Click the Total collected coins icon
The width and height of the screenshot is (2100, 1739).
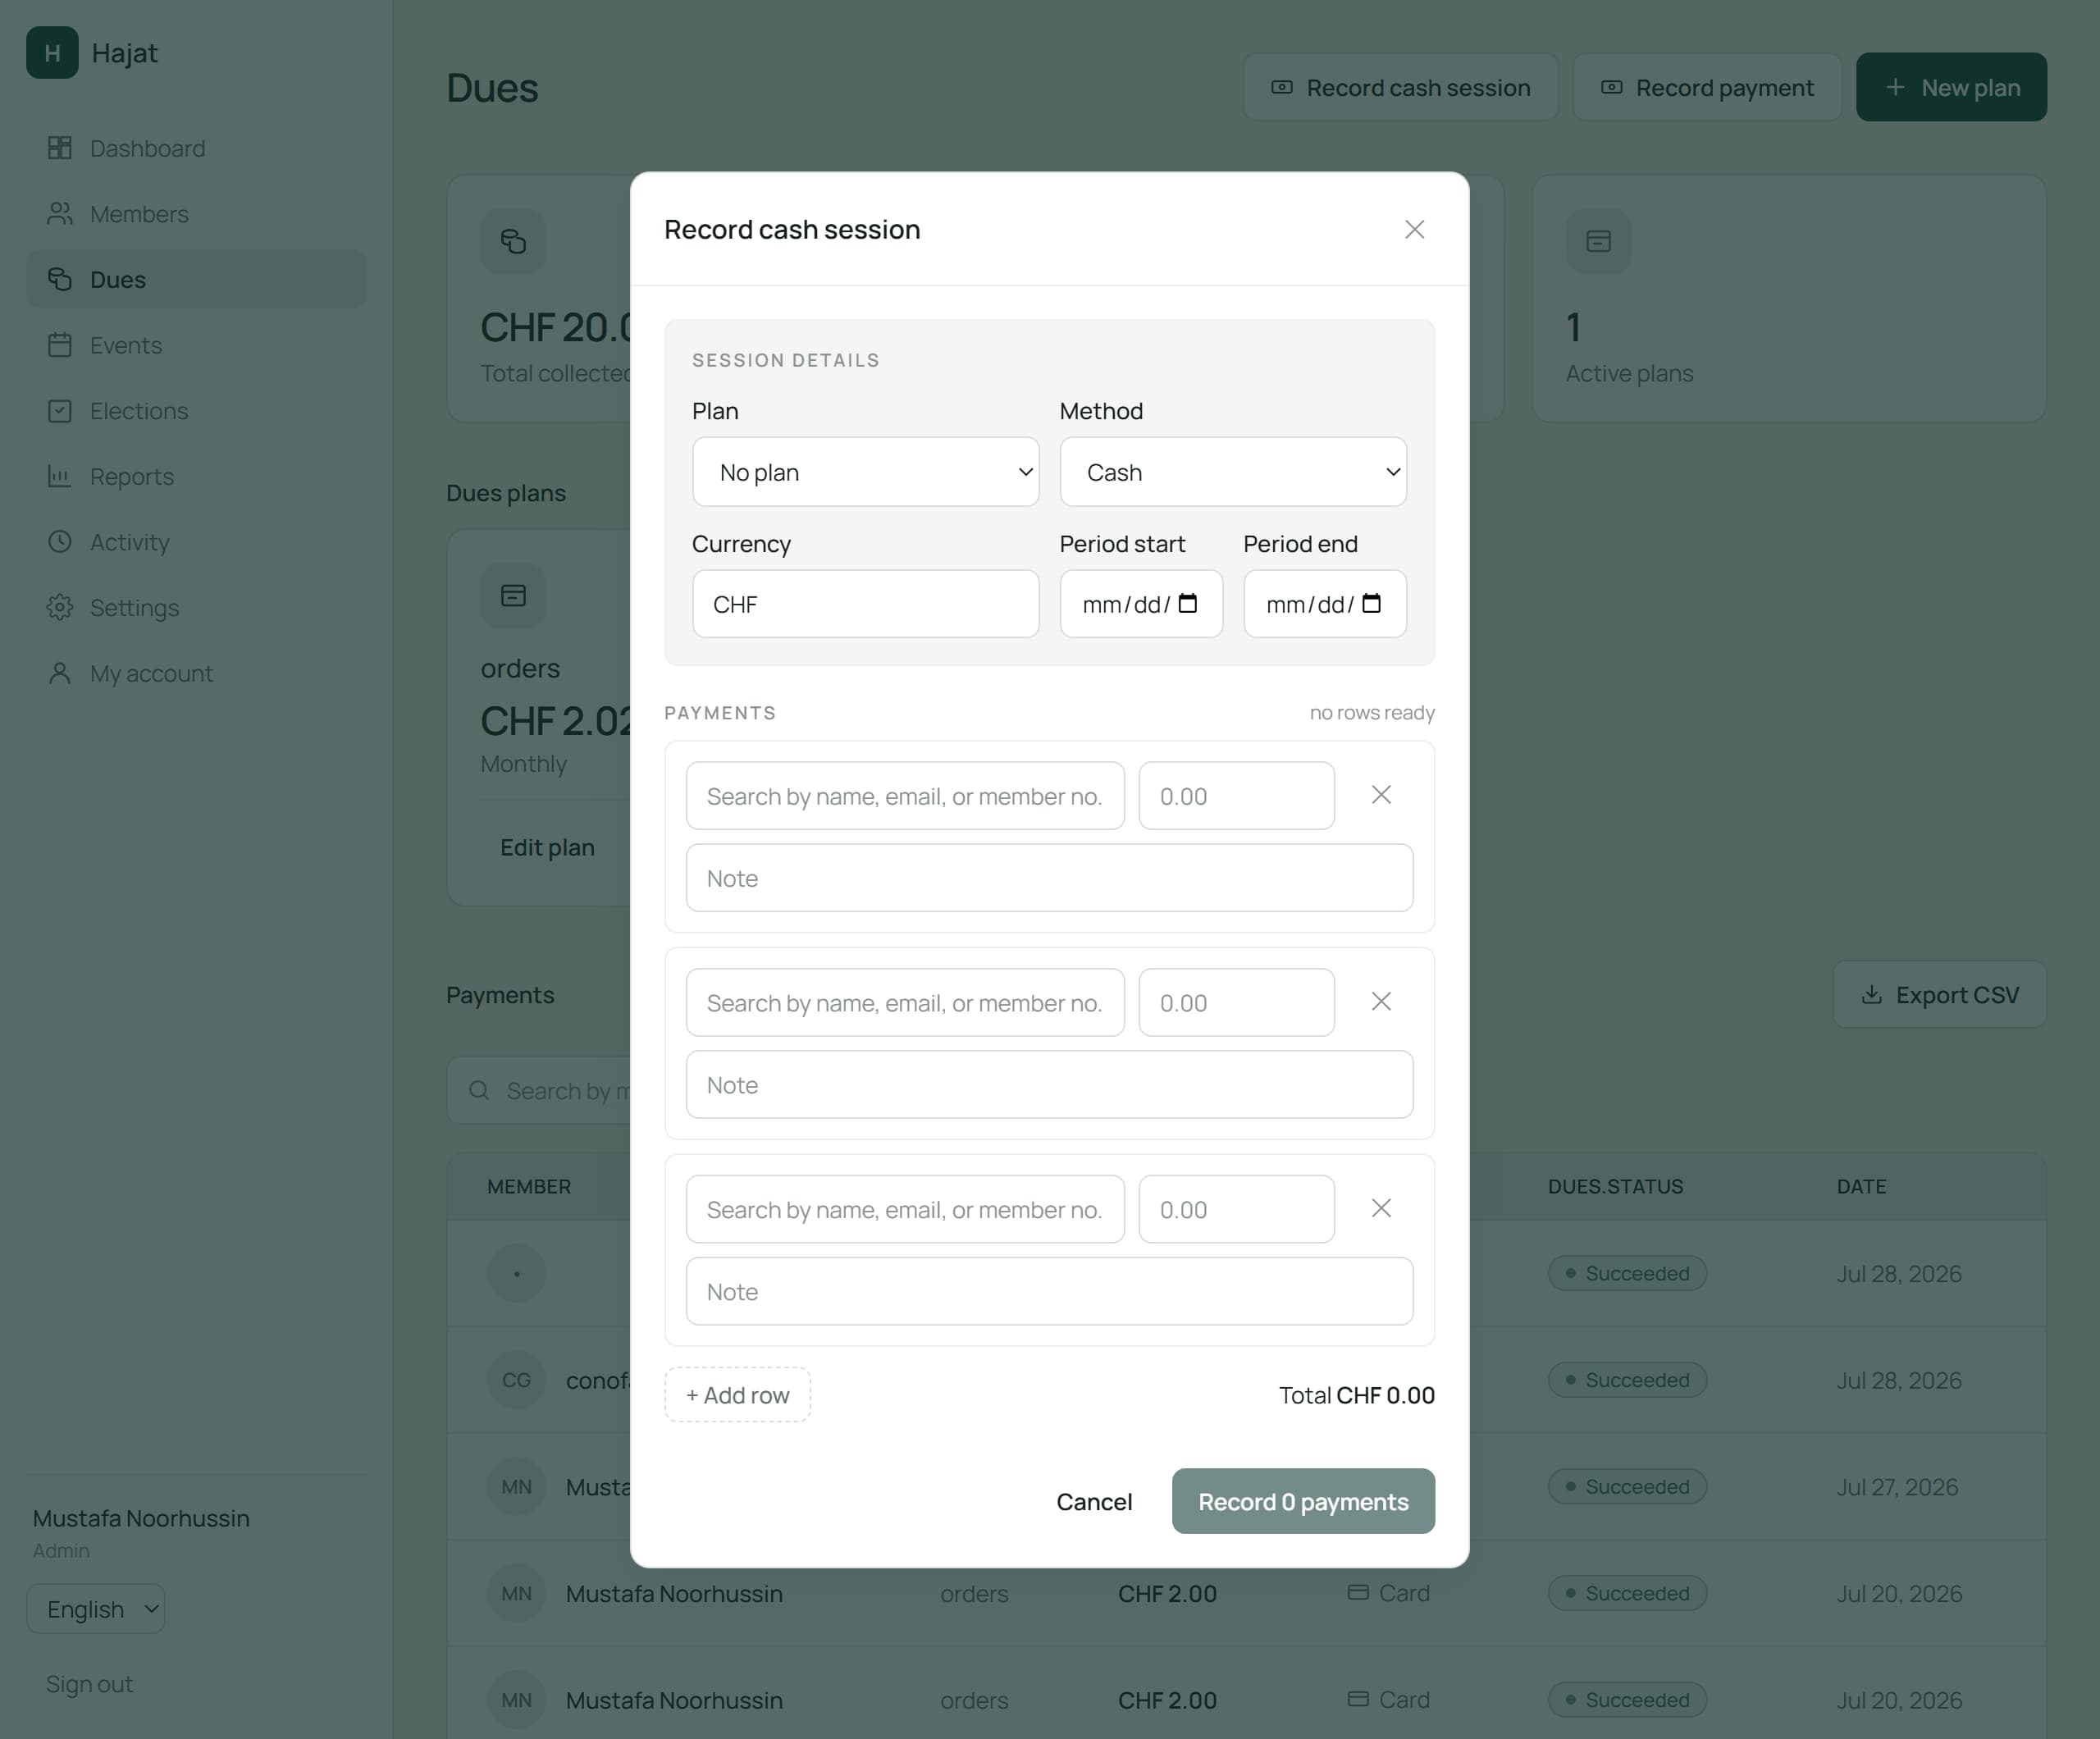(513, 241)
